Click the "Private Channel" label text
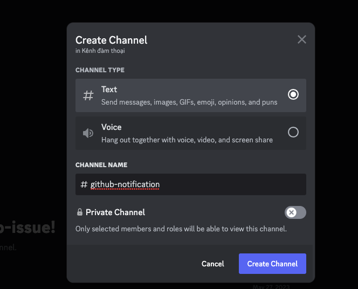This screenshot has height=289, width=358. click(115, 212)
